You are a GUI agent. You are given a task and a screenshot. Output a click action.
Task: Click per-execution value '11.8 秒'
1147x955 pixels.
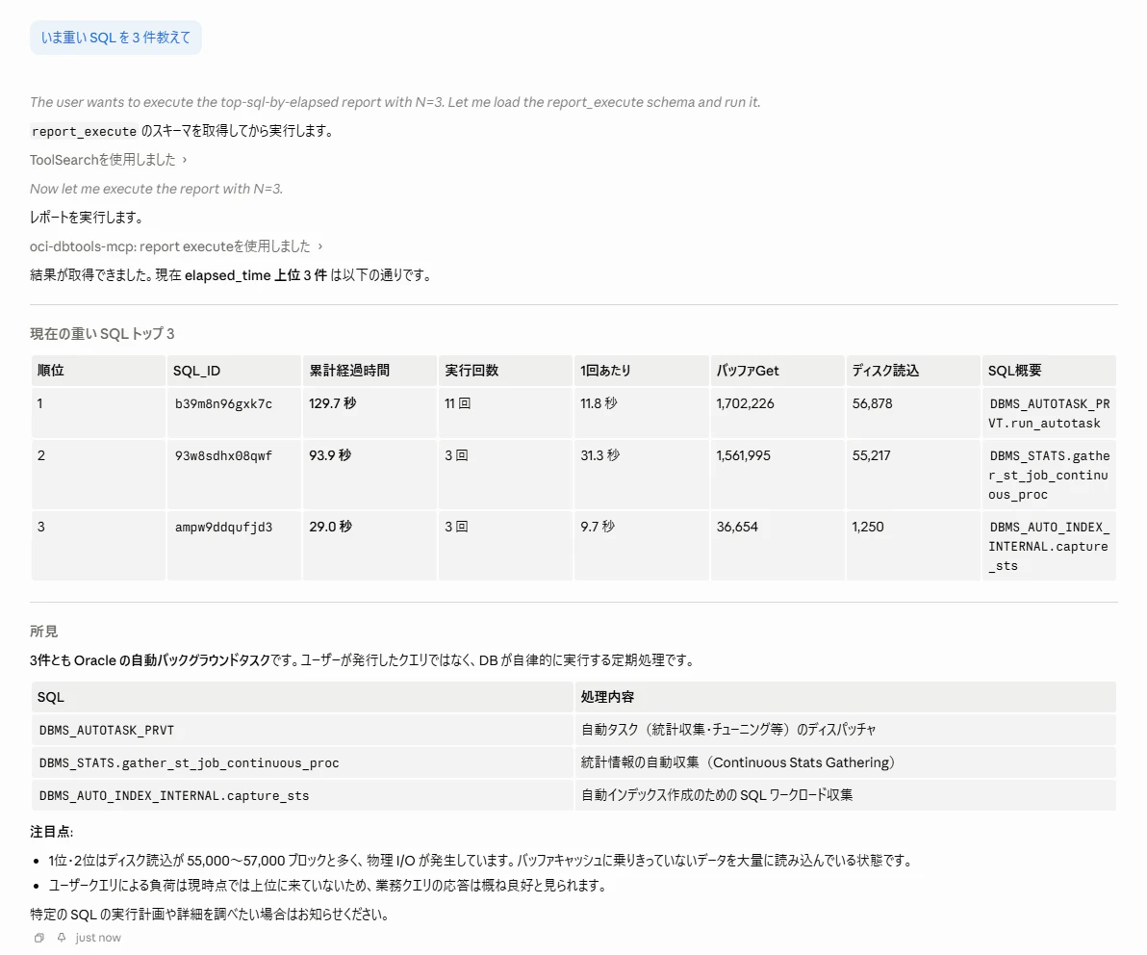(x=599, y=403)
